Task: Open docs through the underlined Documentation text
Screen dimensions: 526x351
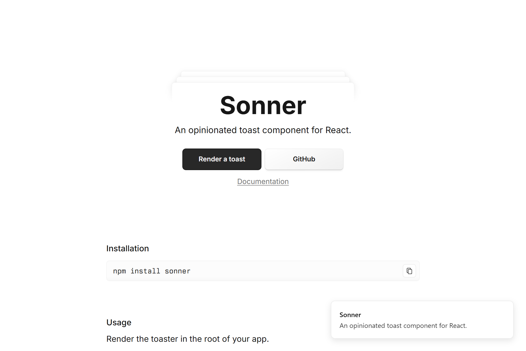Action: [263, 181]
